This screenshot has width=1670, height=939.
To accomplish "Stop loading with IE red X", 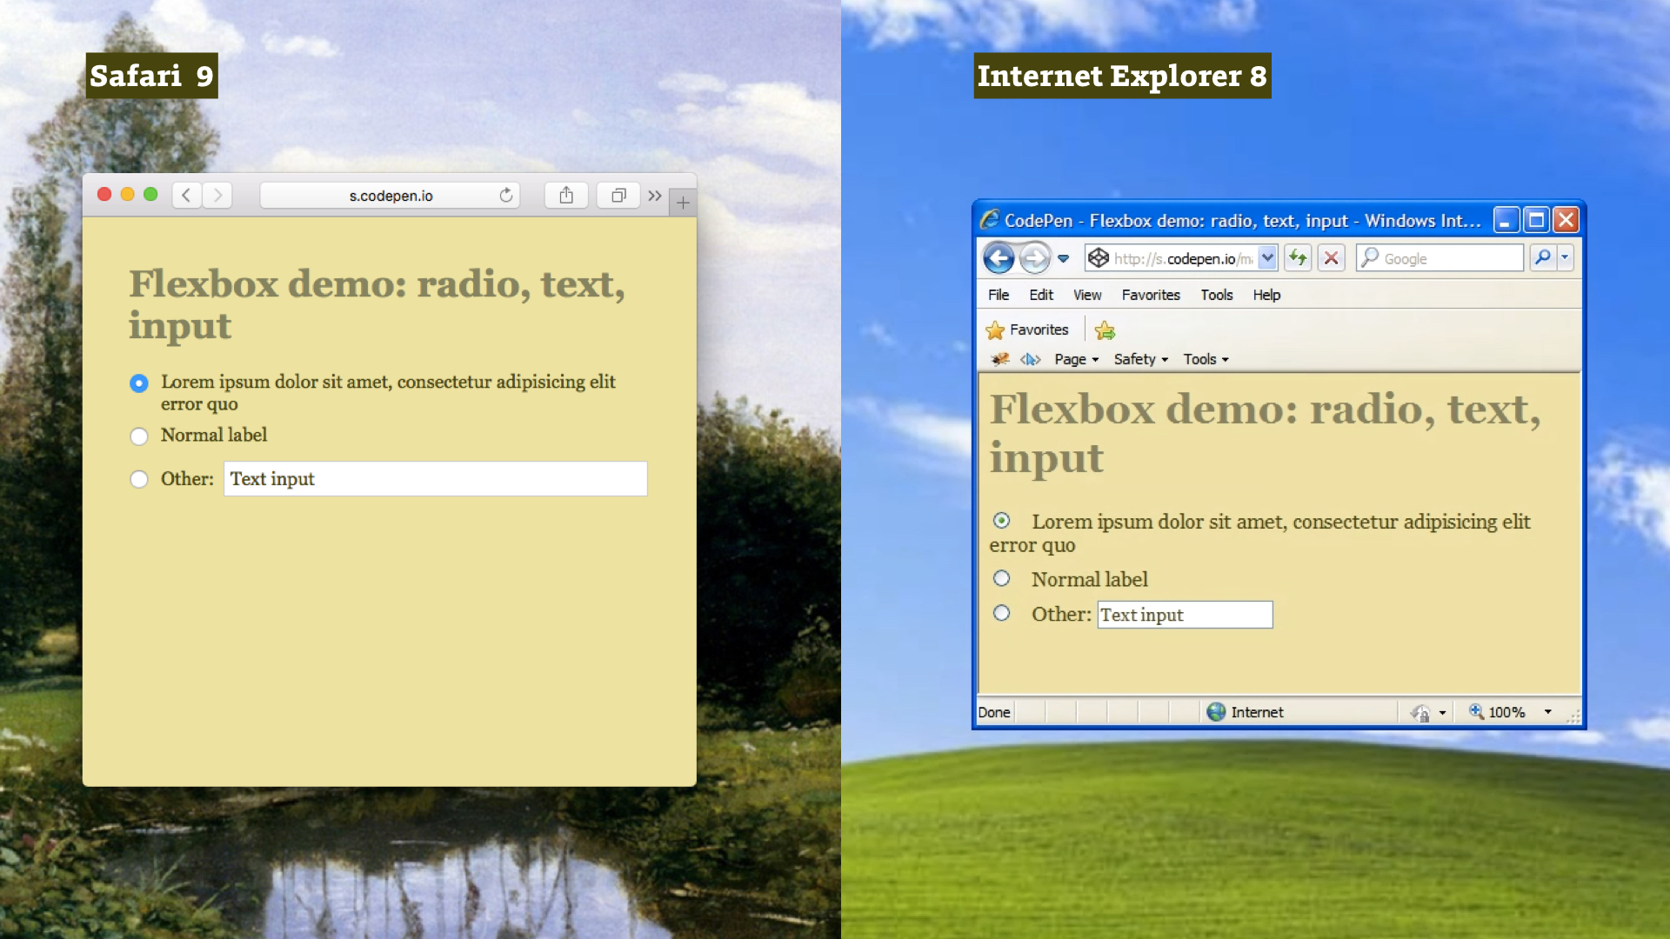I will pyautogui.click(x=1331, y=257).
